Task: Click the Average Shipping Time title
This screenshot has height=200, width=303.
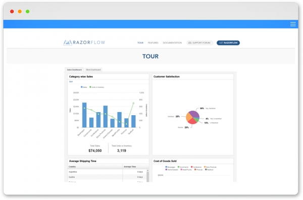Action: coord(82,161)
